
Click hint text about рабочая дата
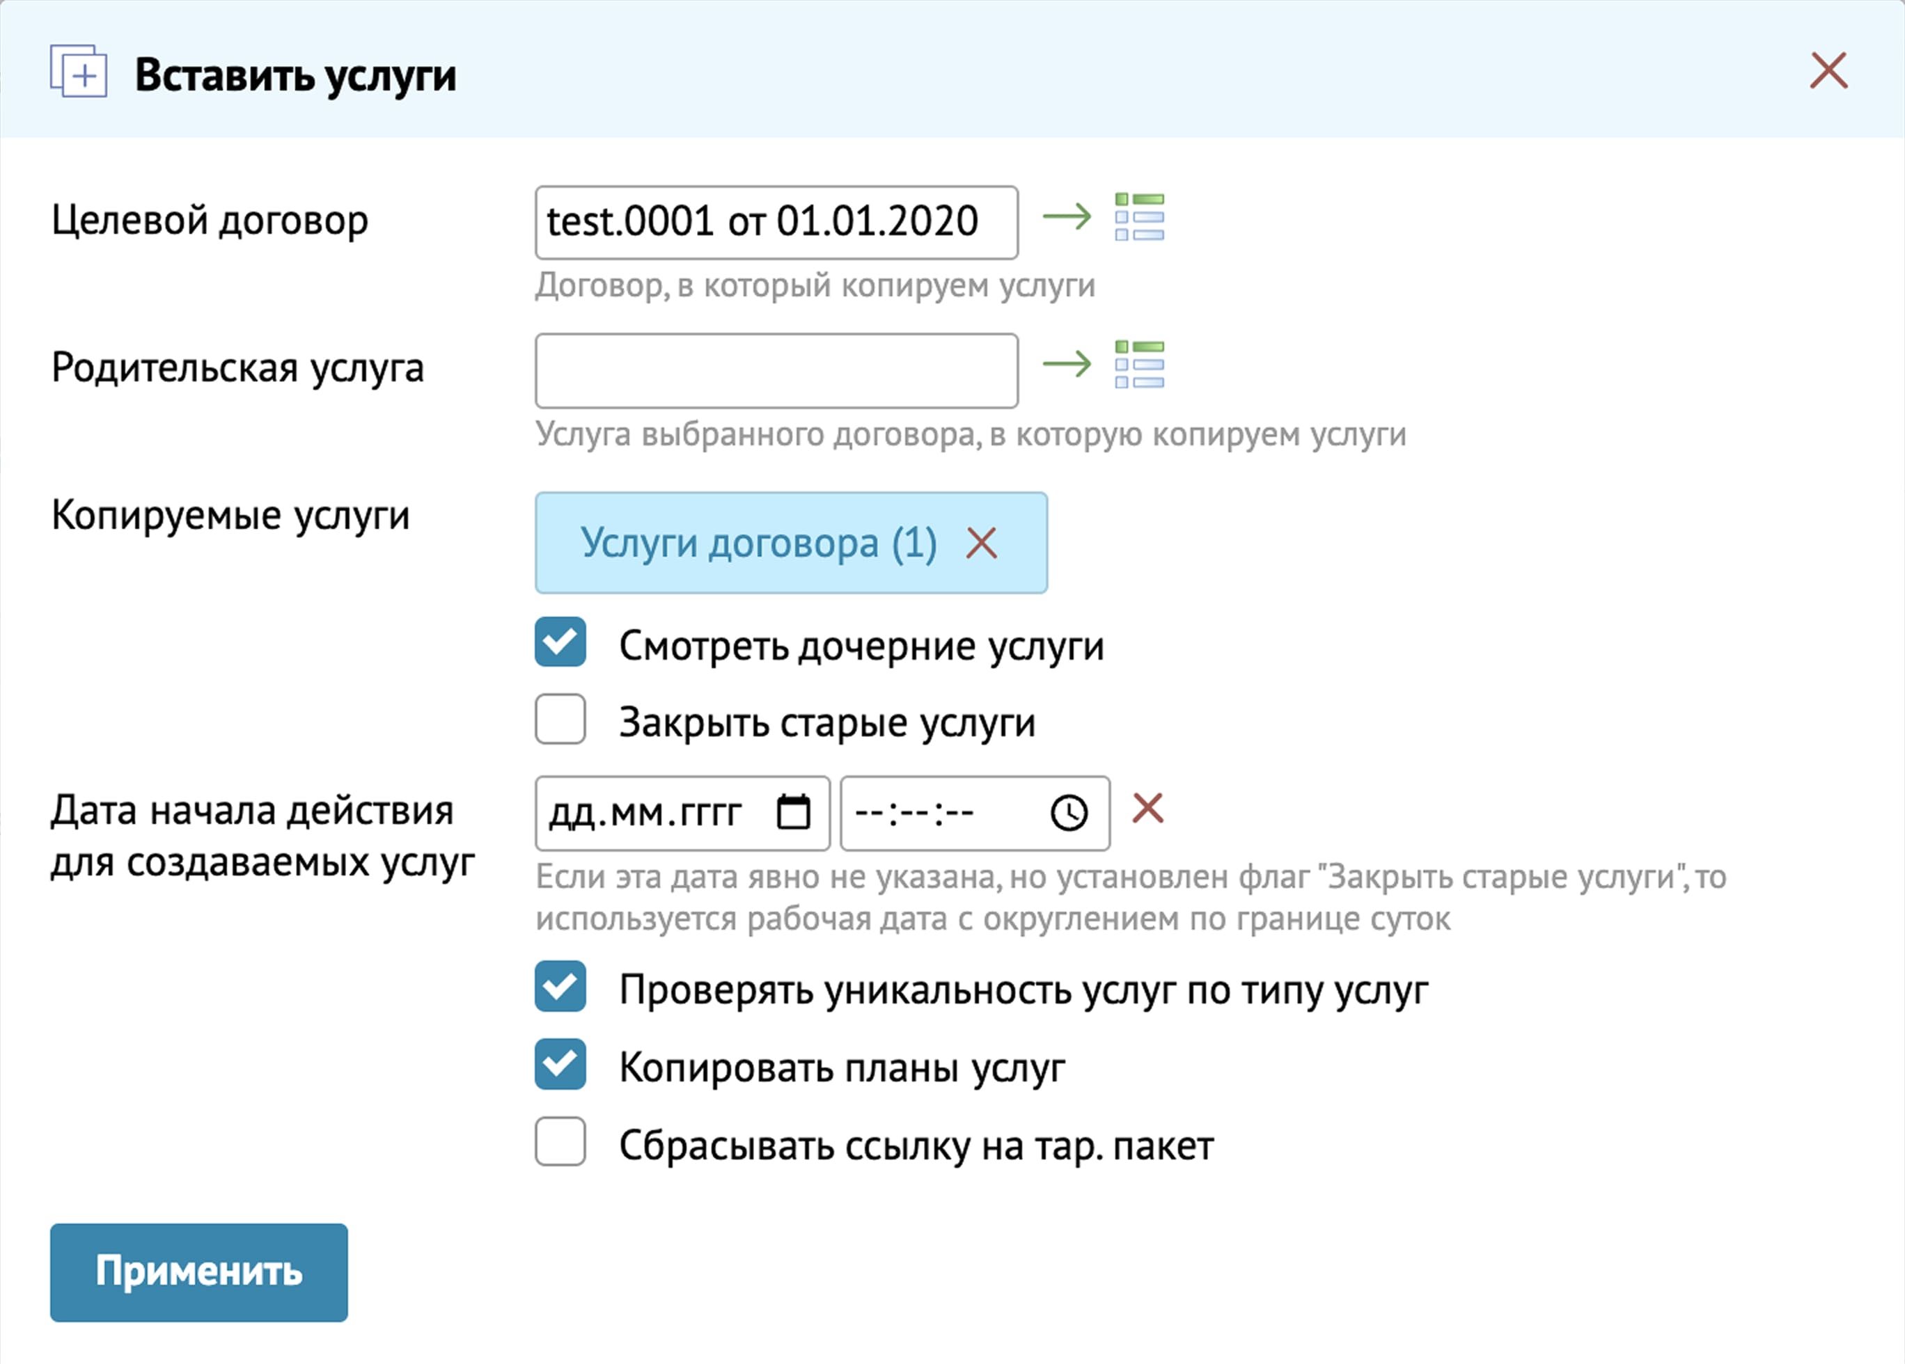[1131, 898]
